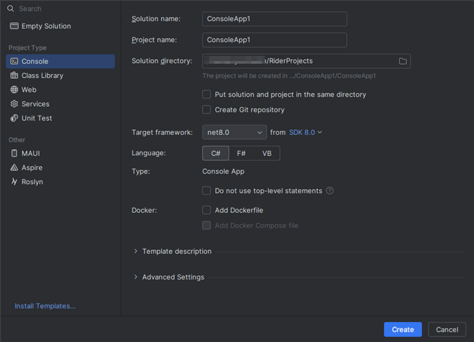This screenshot has height=342, width=474.
Task: Click help icon beside top-level statements
Action: point(330,191)
